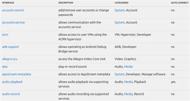
Task: Select description 'allows audio recording via supported services'
Action: point(83,96)
